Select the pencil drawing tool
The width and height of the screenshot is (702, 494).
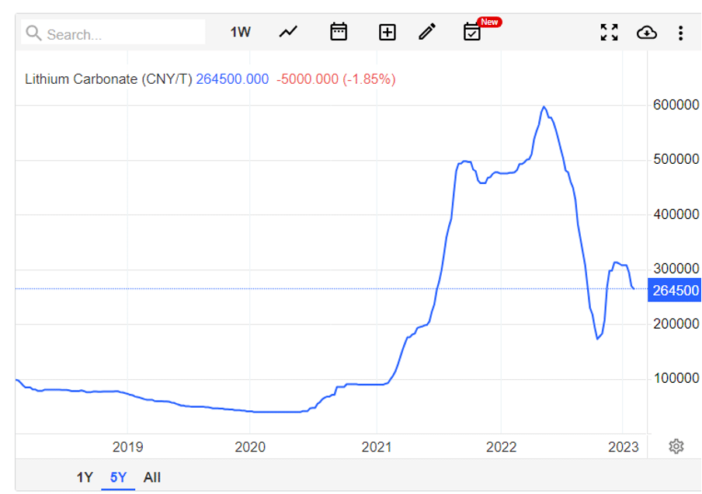click(427, 32)
